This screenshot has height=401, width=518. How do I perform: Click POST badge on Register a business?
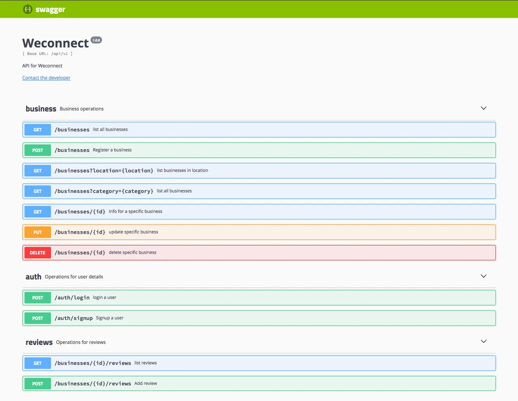pyautogui.click(x=38, y=150)
